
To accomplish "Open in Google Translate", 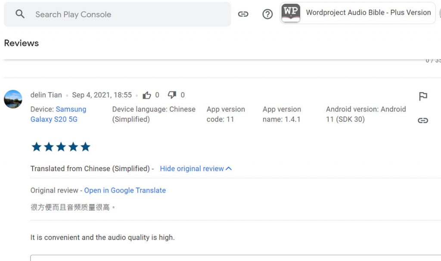I will pyautogui.click(x=125, y=190).
